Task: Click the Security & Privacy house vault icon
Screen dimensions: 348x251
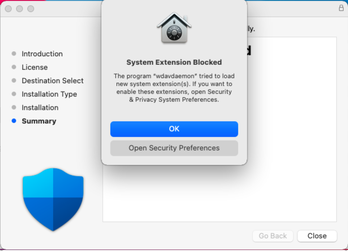Action: [x=174, y=28]
